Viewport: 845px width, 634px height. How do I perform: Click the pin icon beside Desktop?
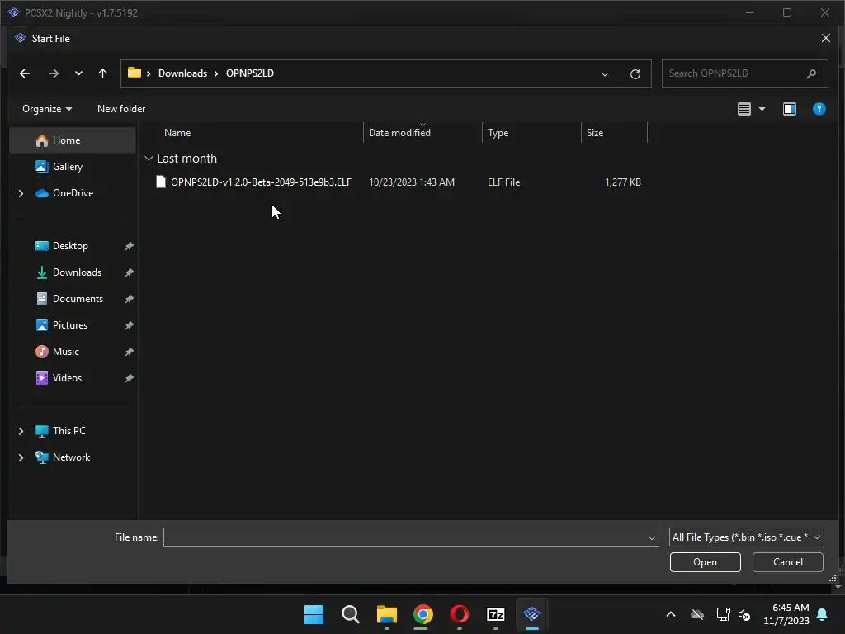point(130,246)
